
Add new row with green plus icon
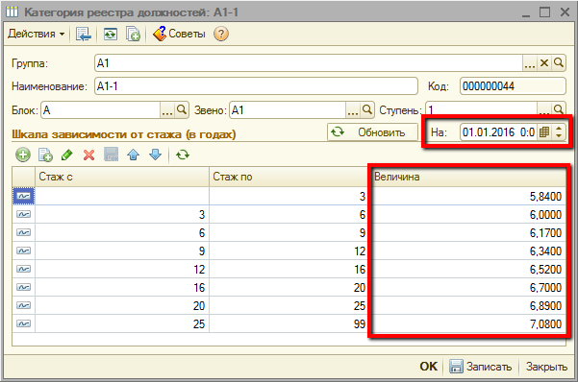23,155
